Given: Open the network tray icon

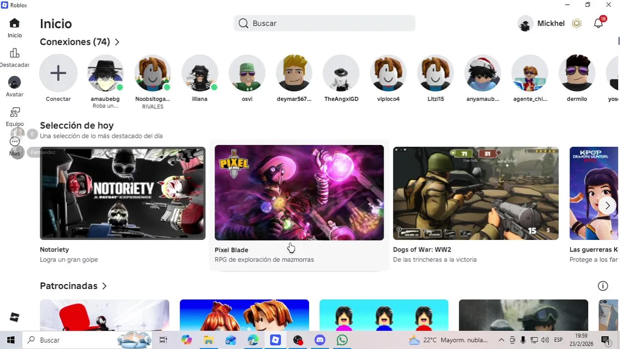Looking at the screenshot, I should pyautogui.click(x=534, y=340).
